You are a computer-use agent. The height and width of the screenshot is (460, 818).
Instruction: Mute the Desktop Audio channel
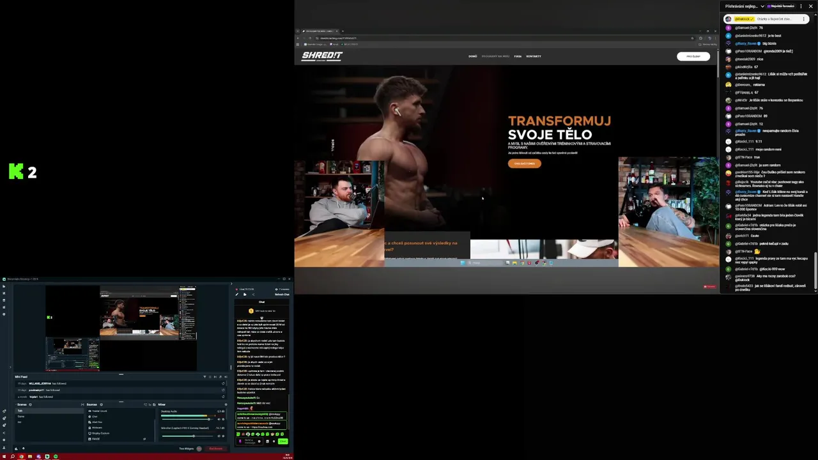click(219, 419)
